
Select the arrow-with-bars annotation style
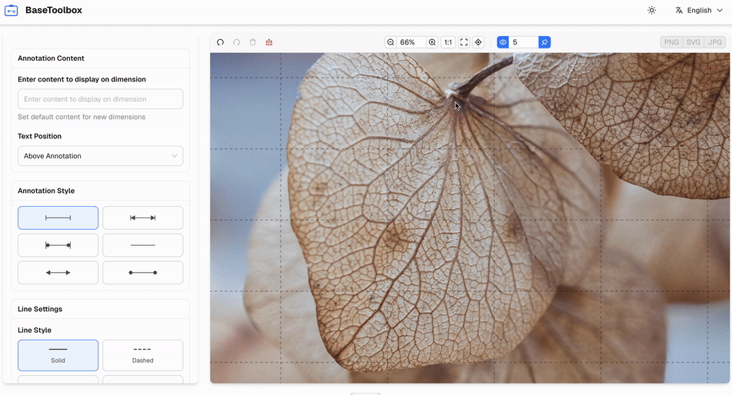click(143, 217)
